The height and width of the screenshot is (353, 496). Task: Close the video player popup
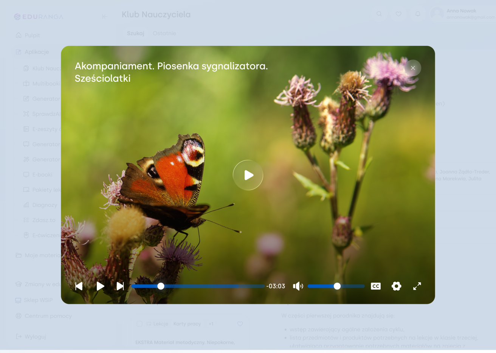tap(413, 68)
